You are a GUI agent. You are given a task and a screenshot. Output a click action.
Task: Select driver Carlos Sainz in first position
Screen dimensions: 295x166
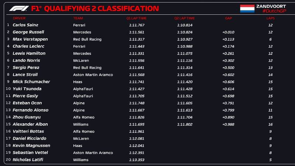26,25
